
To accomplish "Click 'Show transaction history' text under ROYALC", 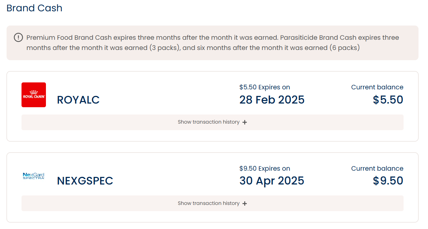I will [209, 122].
